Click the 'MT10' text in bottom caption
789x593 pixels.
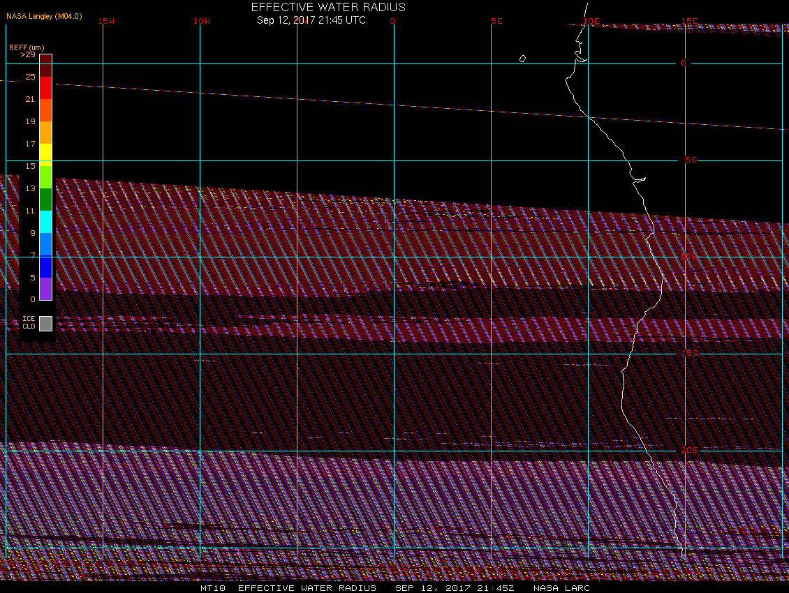[x=213, y=588]
